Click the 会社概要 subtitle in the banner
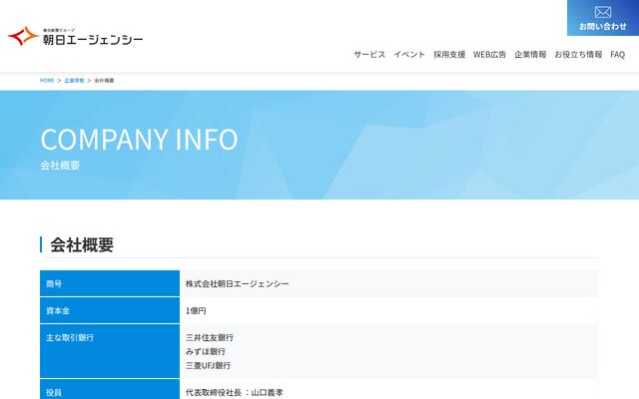639x399 pixels. 60,166
